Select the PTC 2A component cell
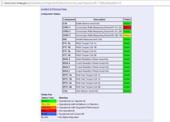The width and height of the screenshot is (170, 122). point(69,51)
